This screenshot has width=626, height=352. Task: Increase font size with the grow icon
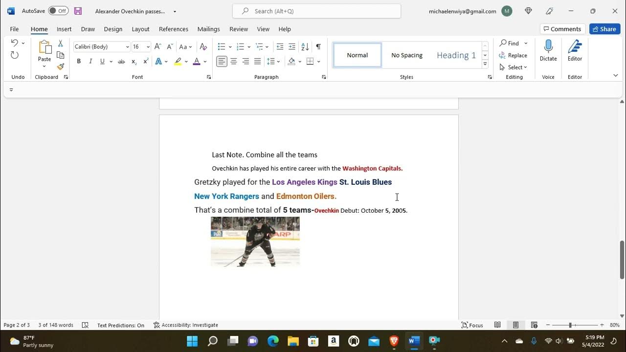click(x=157, y=46)
